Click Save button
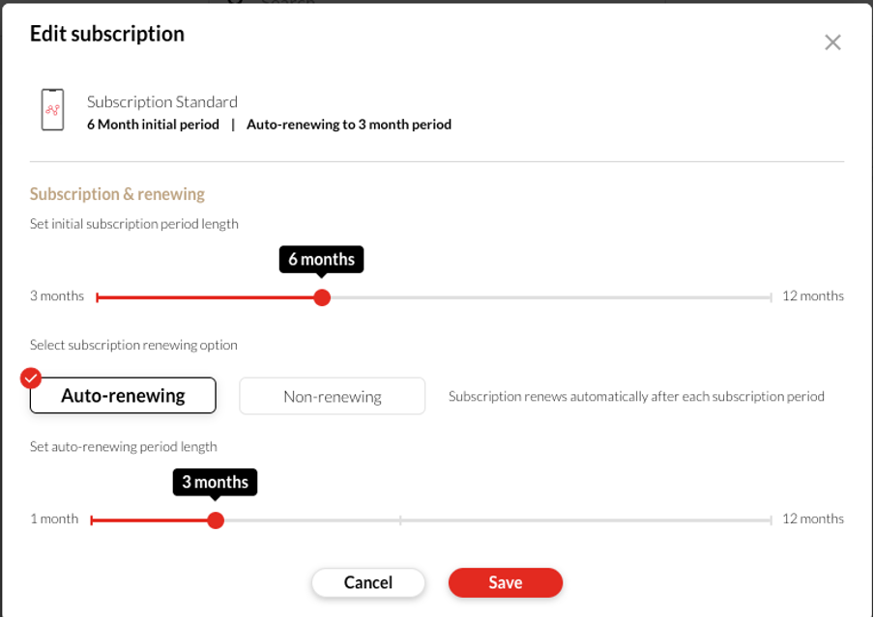Screen dimensions: 874x618 [x=506, y=582]
